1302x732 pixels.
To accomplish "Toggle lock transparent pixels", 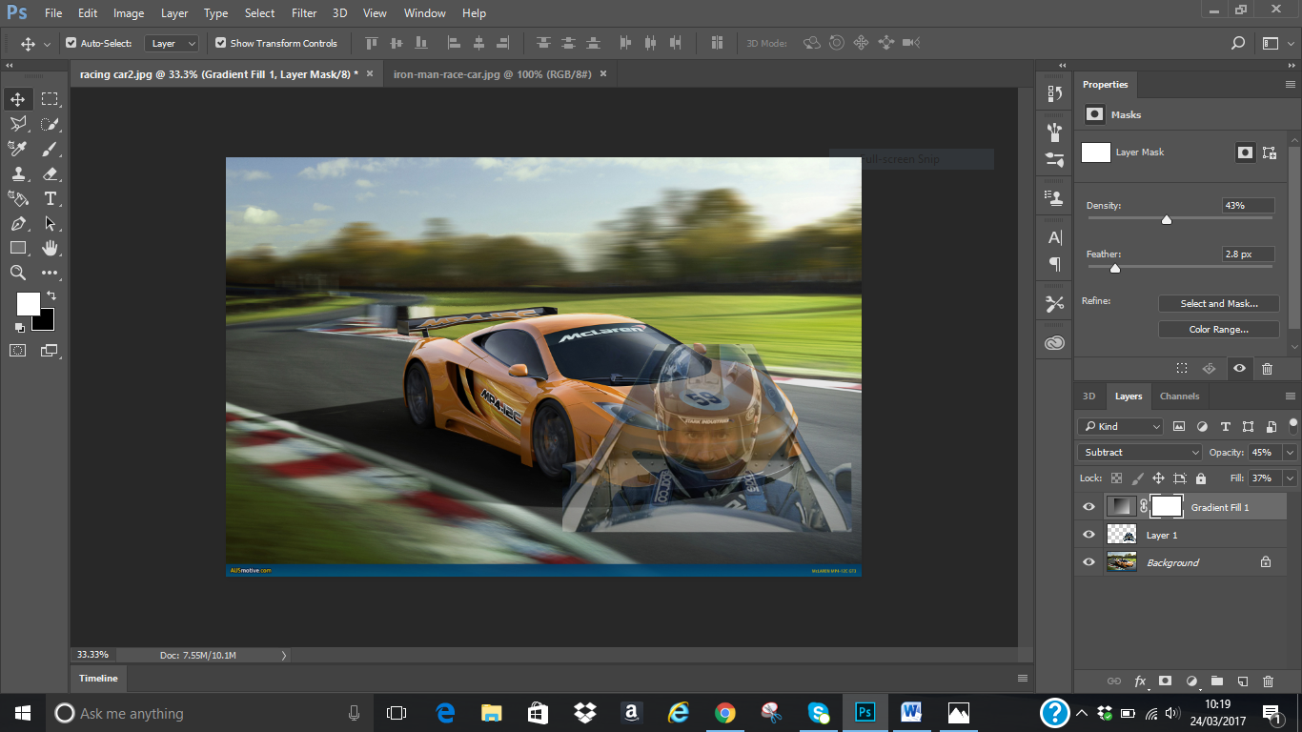I will 1117,478.
